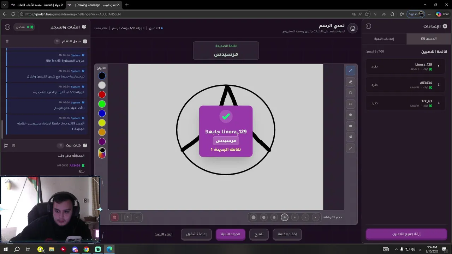The image size is (452, 254).
Task: Open the custom rainbow color picker
Action: coord(102,153)
